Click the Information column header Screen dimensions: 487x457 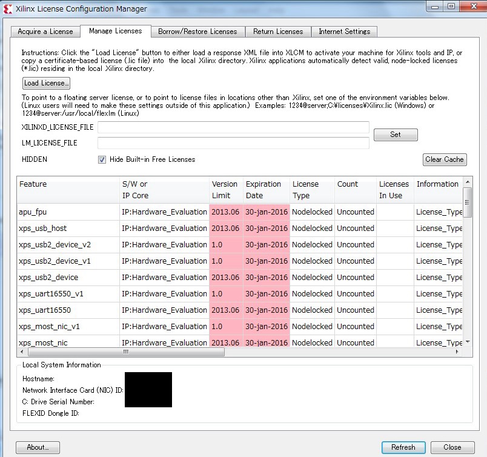point(438,190)
